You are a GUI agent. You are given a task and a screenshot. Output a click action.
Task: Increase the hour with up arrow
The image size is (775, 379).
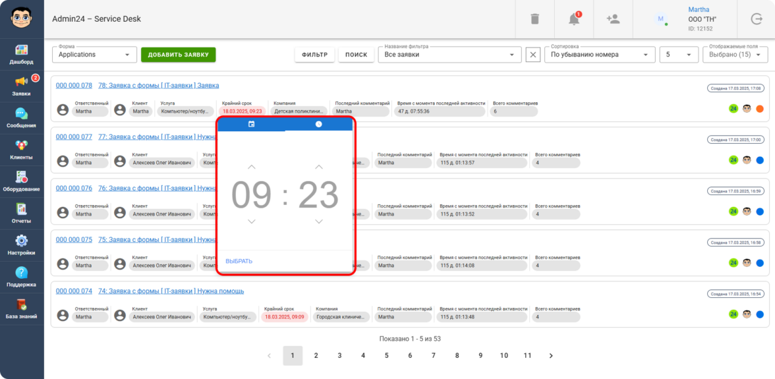click(251, 167)
